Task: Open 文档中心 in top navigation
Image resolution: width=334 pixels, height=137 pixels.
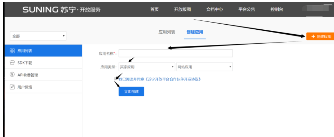Action: tap(214, 9)
